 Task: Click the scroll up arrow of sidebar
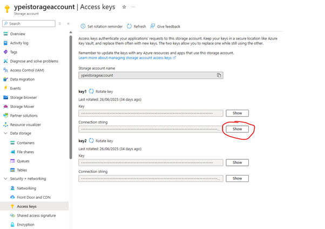[x=71, y=32]
